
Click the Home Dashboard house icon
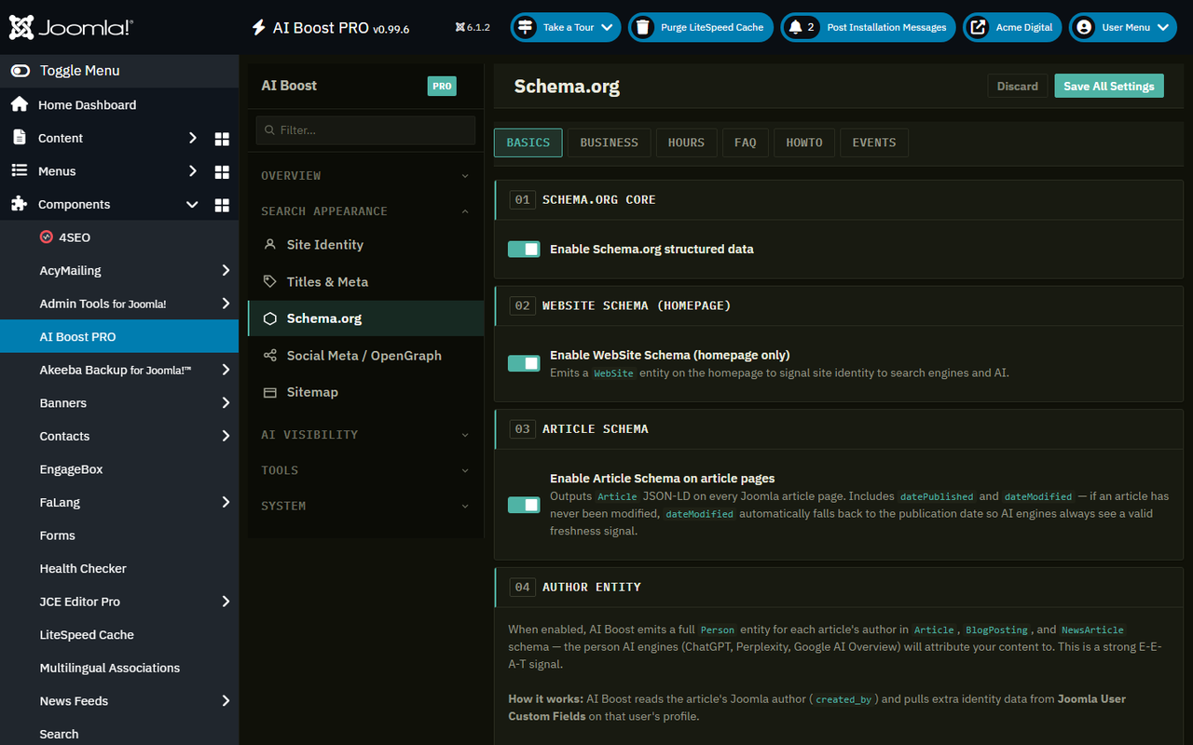[19, 104]
